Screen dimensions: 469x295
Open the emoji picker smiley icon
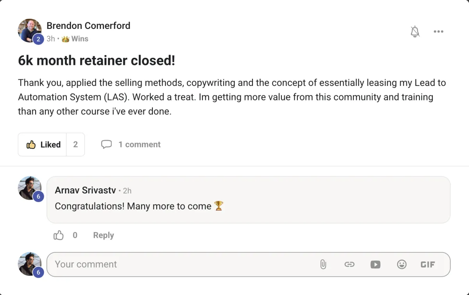[x=401, y=265]
